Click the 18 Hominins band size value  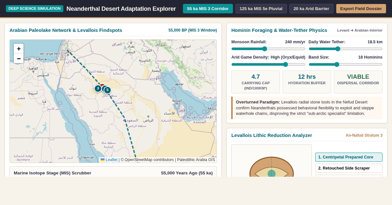pos(370,57)
